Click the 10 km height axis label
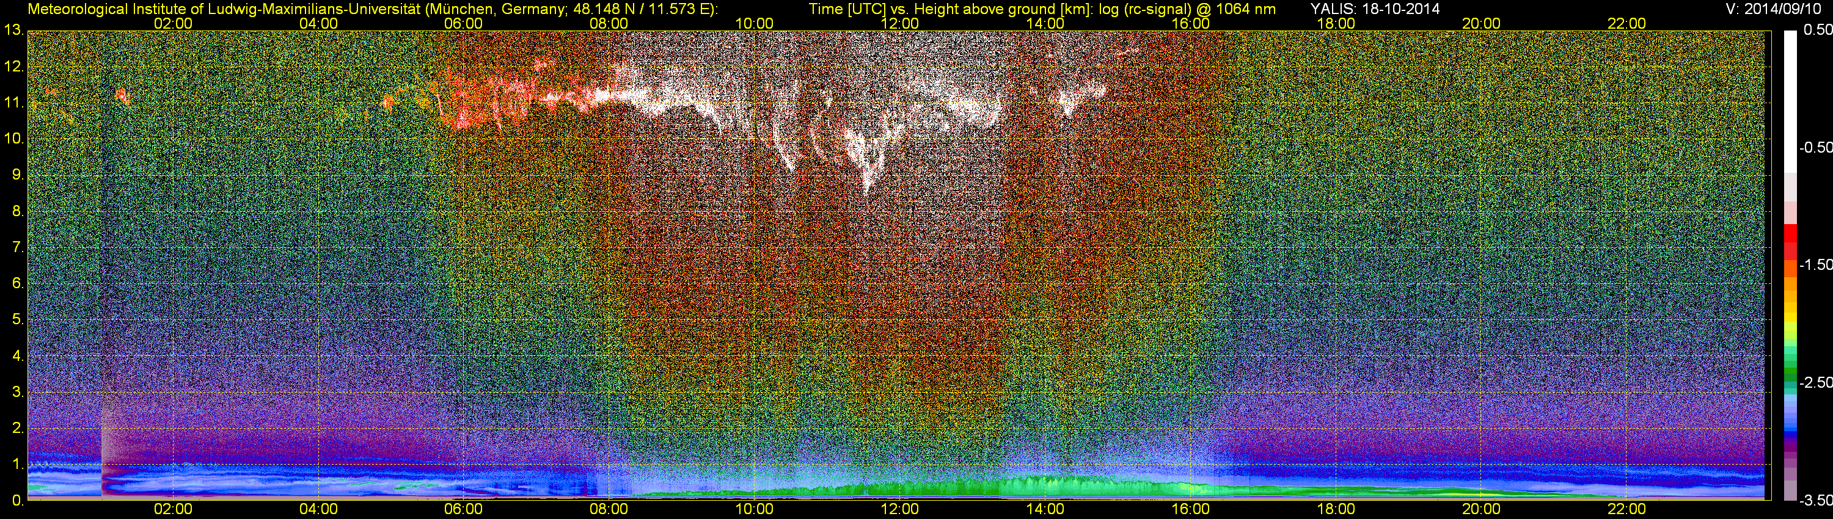Image resolution: width=1833 pixels, height=519 pixels. click(13, 139)
